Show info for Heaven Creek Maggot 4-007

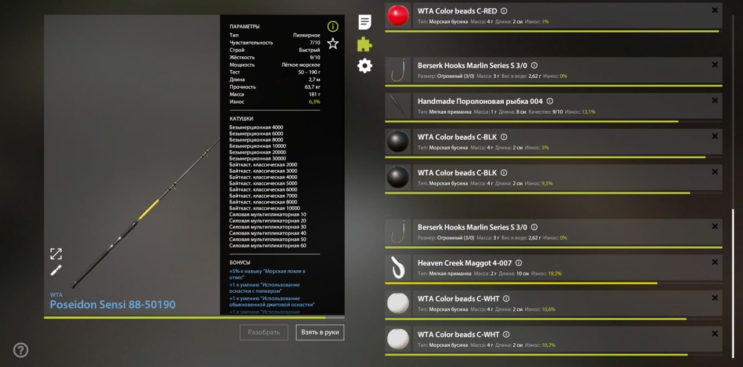point(519,263)
